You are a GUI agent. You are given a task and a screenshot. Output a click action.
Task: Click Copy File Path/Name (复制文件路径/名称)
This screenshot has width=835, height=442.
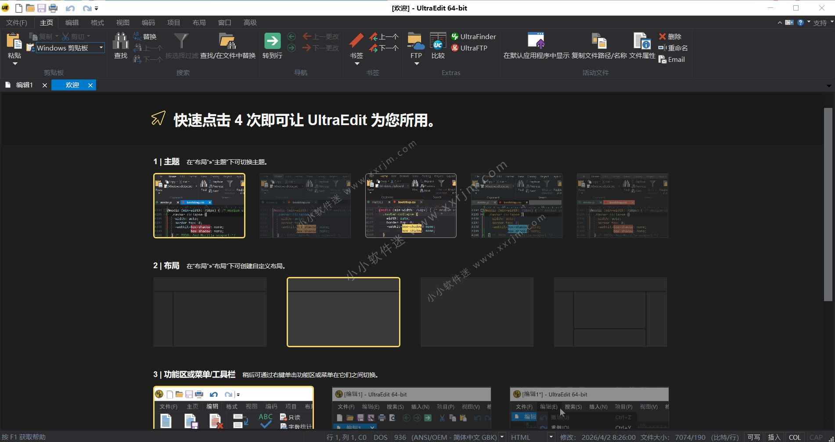coord(599,46)
